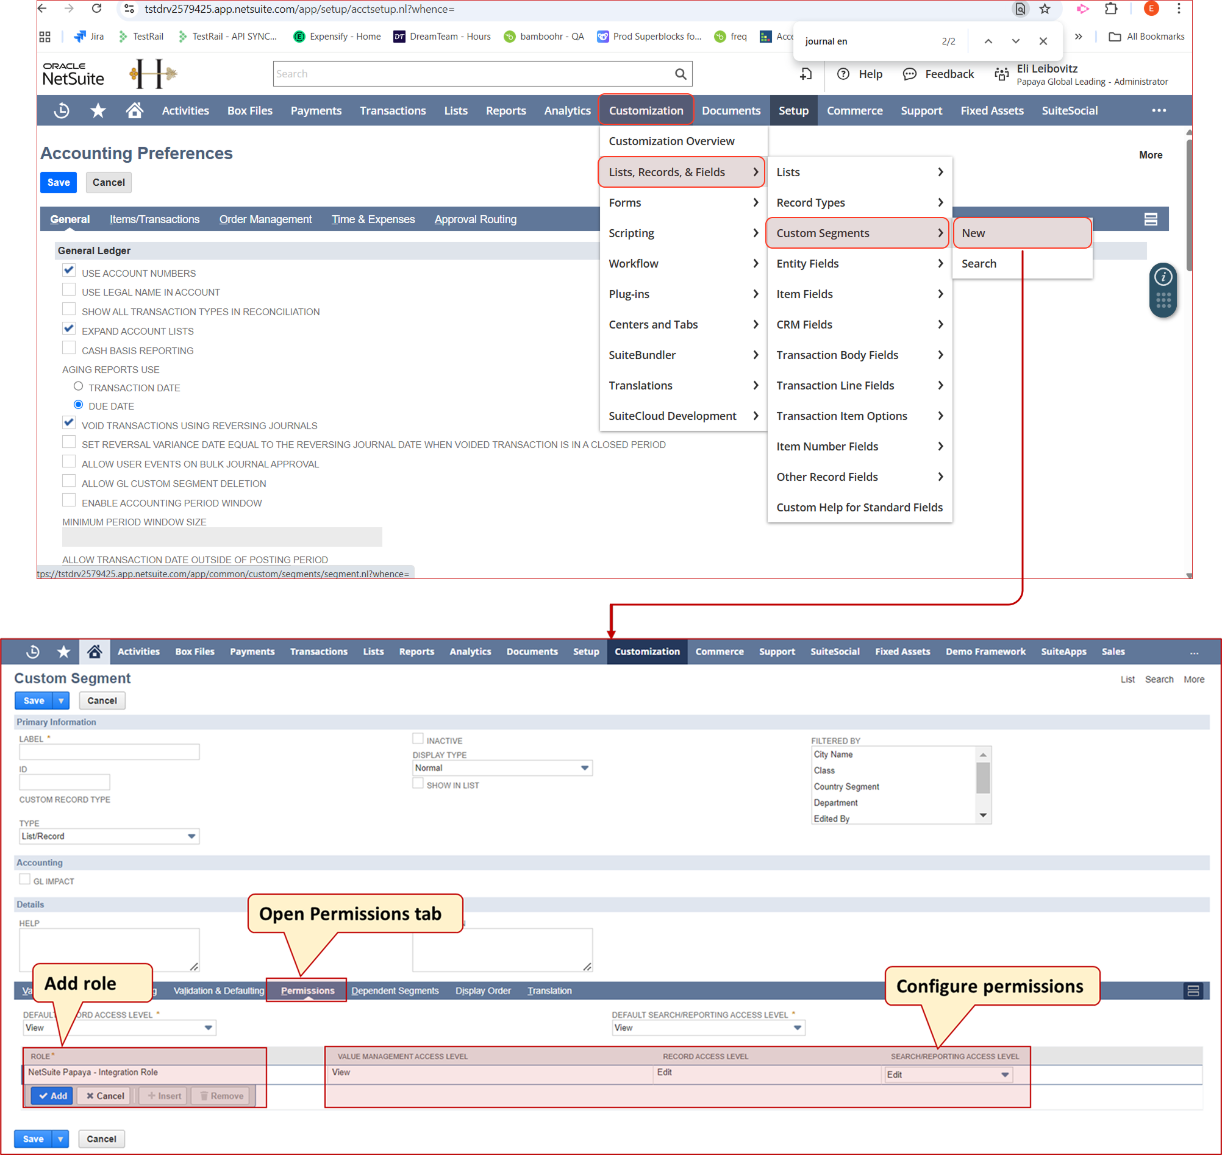Screen dimensions: 1222x1155
Task: Click the floating info assistant icon
Action: point(1163,277)
